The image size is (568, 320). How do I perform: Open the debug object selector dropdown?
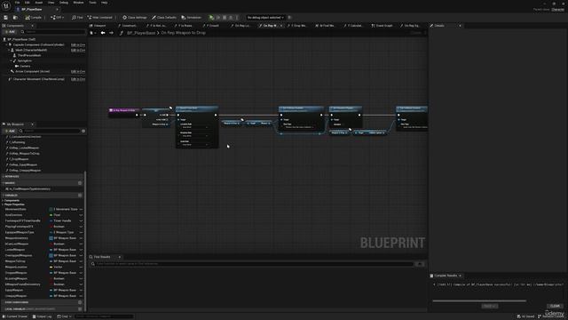[x=265, y=18]
